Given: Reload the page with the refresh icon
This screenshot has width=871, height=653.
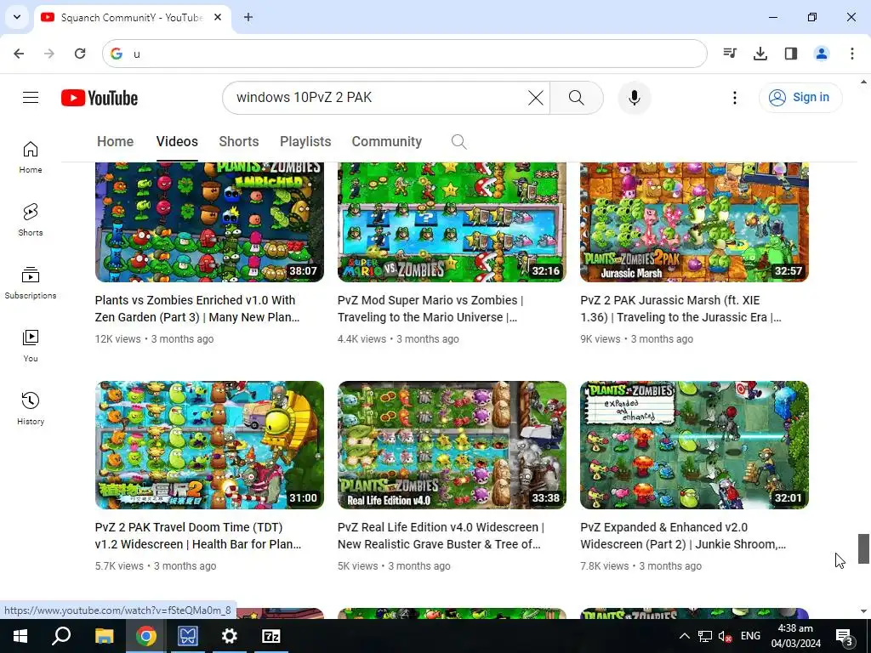Looking at the screenshot, I should [80, 54].
